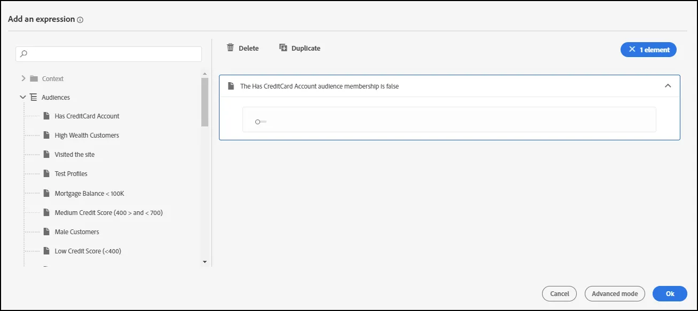This screenshot has height=311, width=698.
Task: Click the High Wealth Customers file icon
Action: [46, 135]
